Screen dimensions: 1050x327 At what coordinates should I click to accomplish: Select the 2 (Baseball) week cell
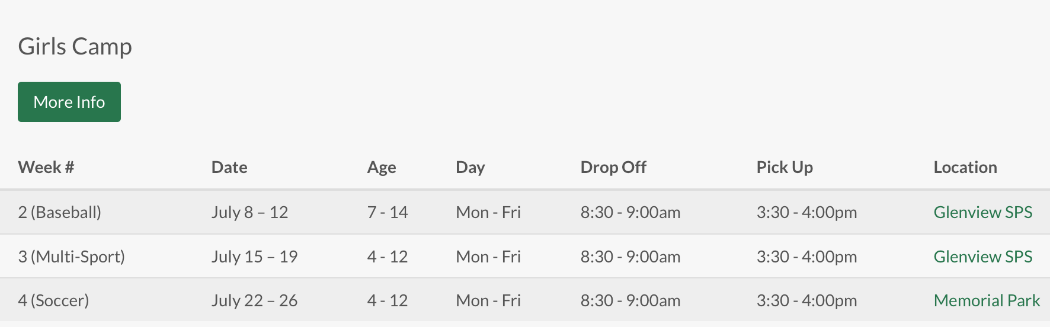point(60,212)
